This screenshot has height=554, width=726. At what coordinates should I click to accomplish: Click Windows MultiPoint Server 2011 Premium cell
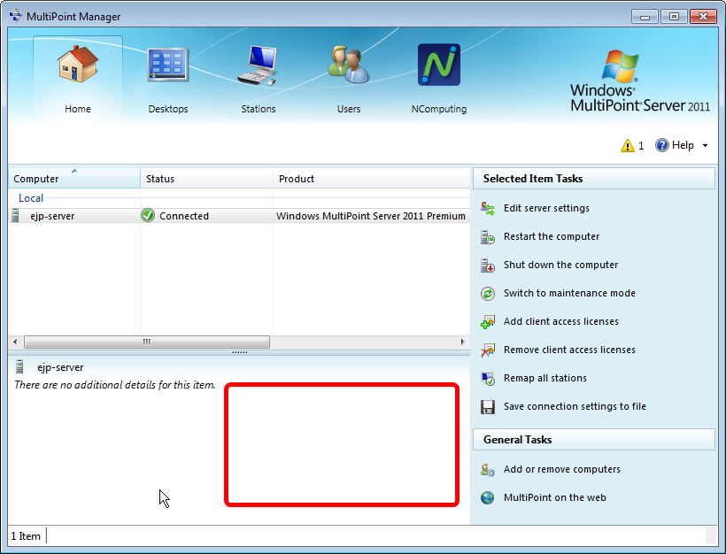(370, 216)
